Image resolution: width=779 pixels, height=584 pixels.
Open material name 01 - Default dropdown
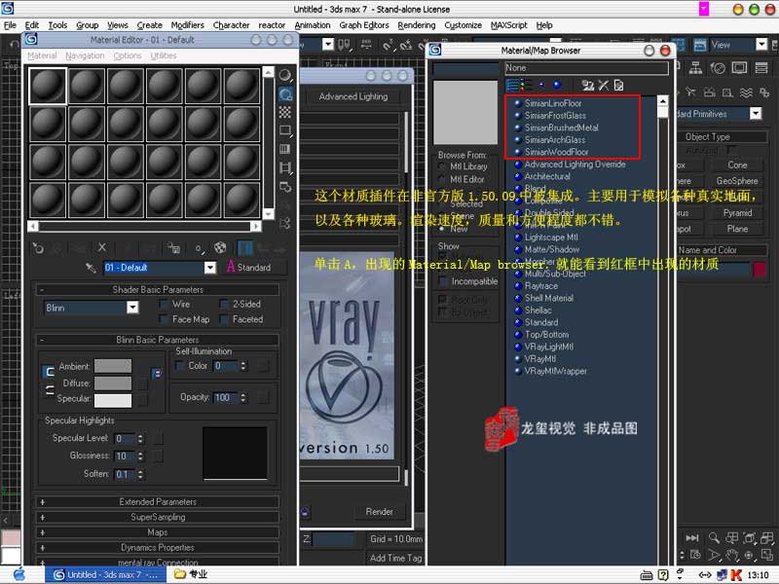point(210,268)
